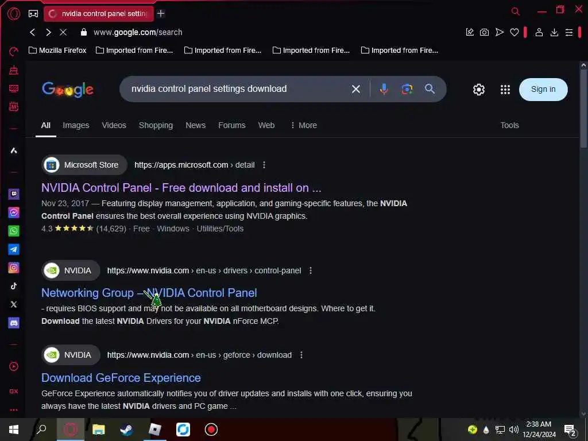Click the Sign in button
This screenshot has height=441, width=588.
point(543,89)
